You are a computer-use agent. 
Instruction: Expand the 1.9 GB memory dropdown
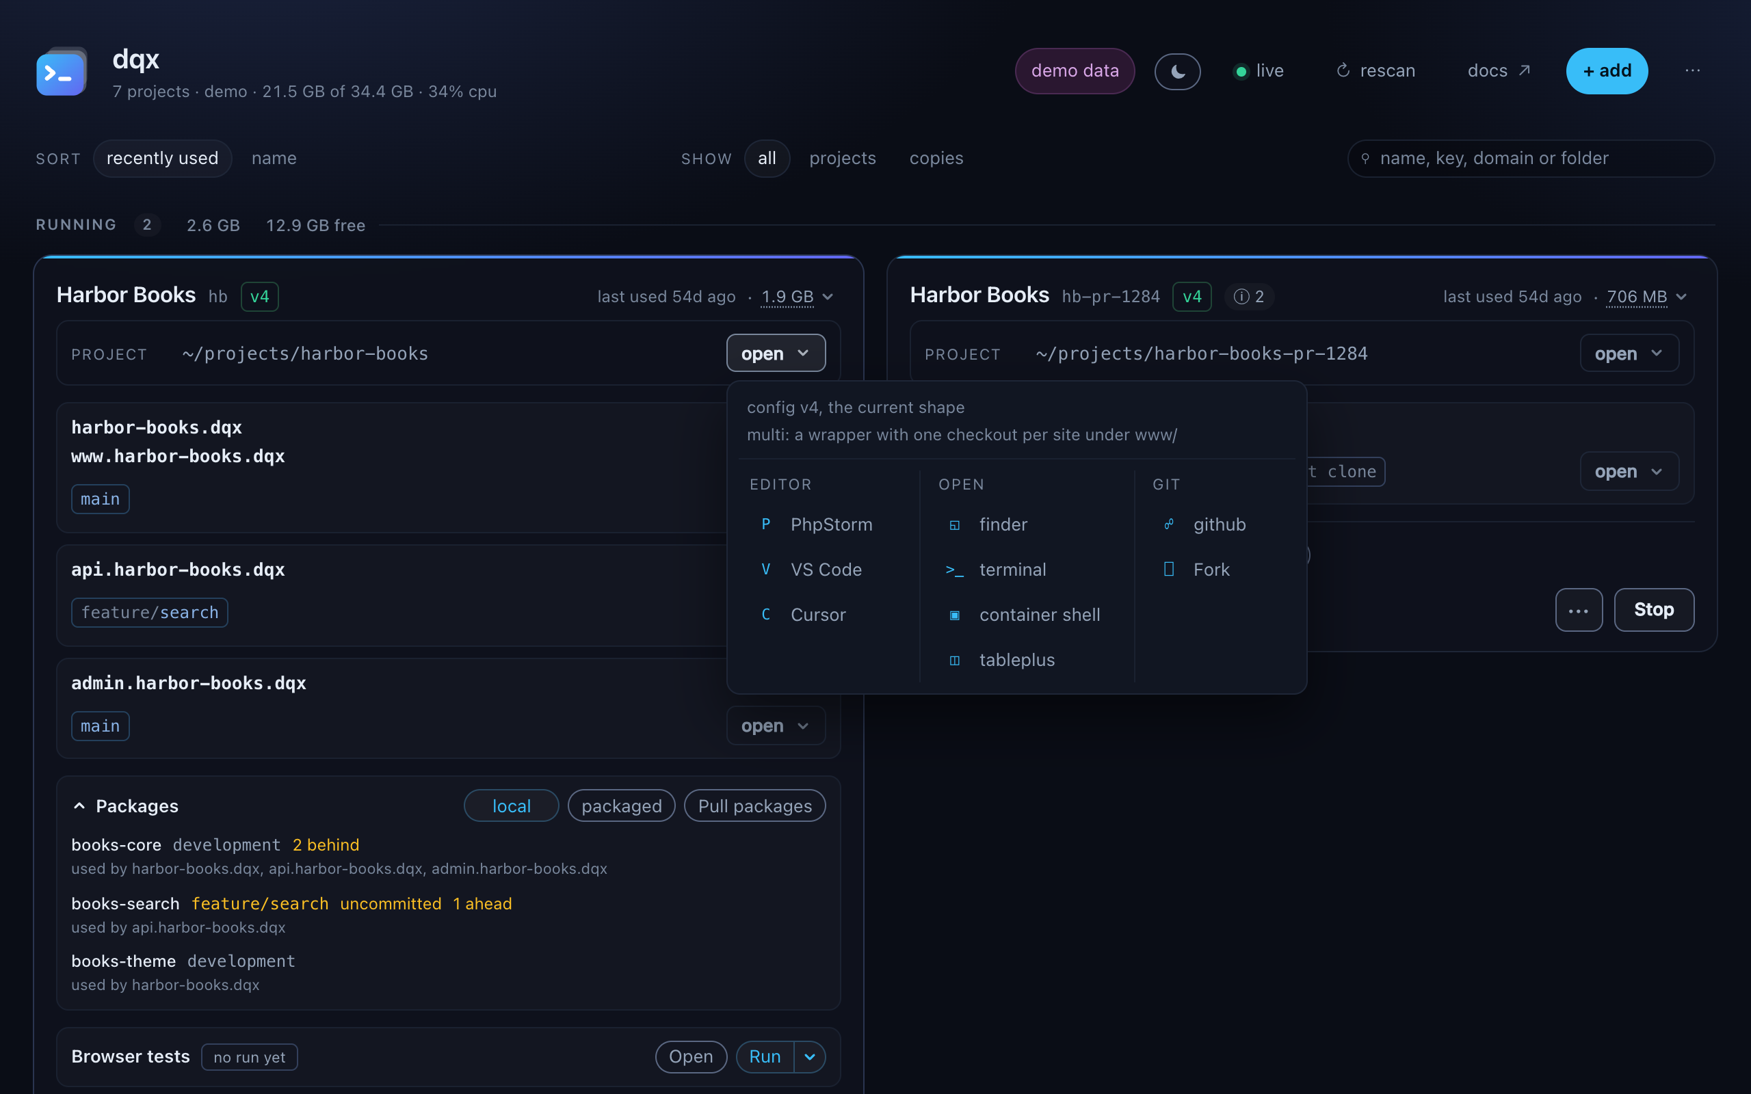point(798,297)
